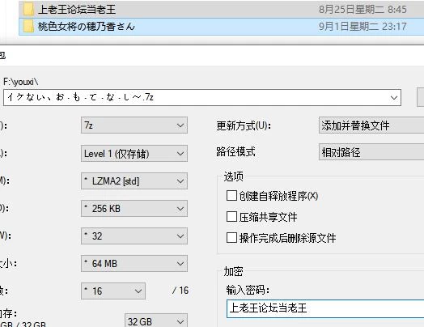The width and height of the screenshot is (424, 327).
Task: Click date 9月1日星期二 23:17 in file list
Action: [x=363, y=27]
